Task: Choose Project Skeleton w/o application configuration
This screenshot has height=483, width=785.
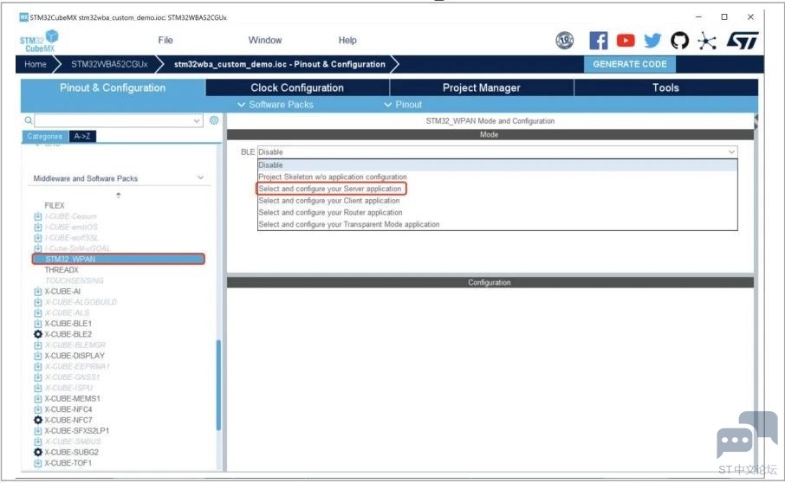Action: pyautogui.click(x=497, y=177)
